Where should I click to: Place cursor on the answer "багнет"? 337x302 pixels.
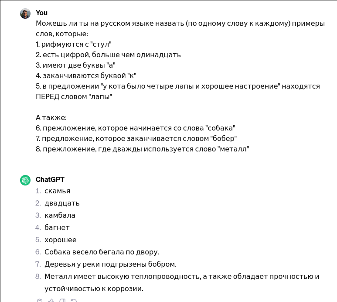(x=57, y=227)
